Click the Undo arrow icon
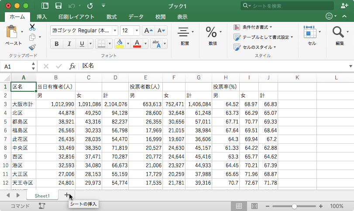Viewport: 354px width, 211px height. [72, 6]
